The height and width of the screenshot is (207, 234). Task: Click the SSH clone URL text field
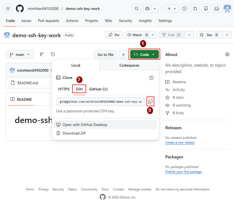coord(101,102)
